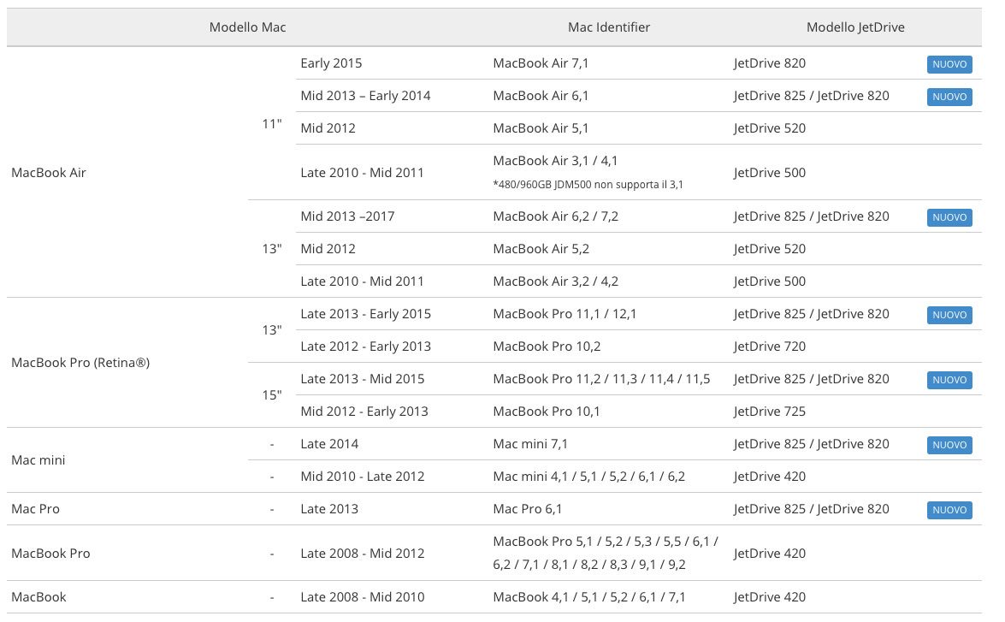Click the MacBook Air 5,2 identifier cell

(541, 249)
